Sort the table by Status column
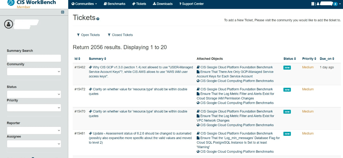 (290, 59)
